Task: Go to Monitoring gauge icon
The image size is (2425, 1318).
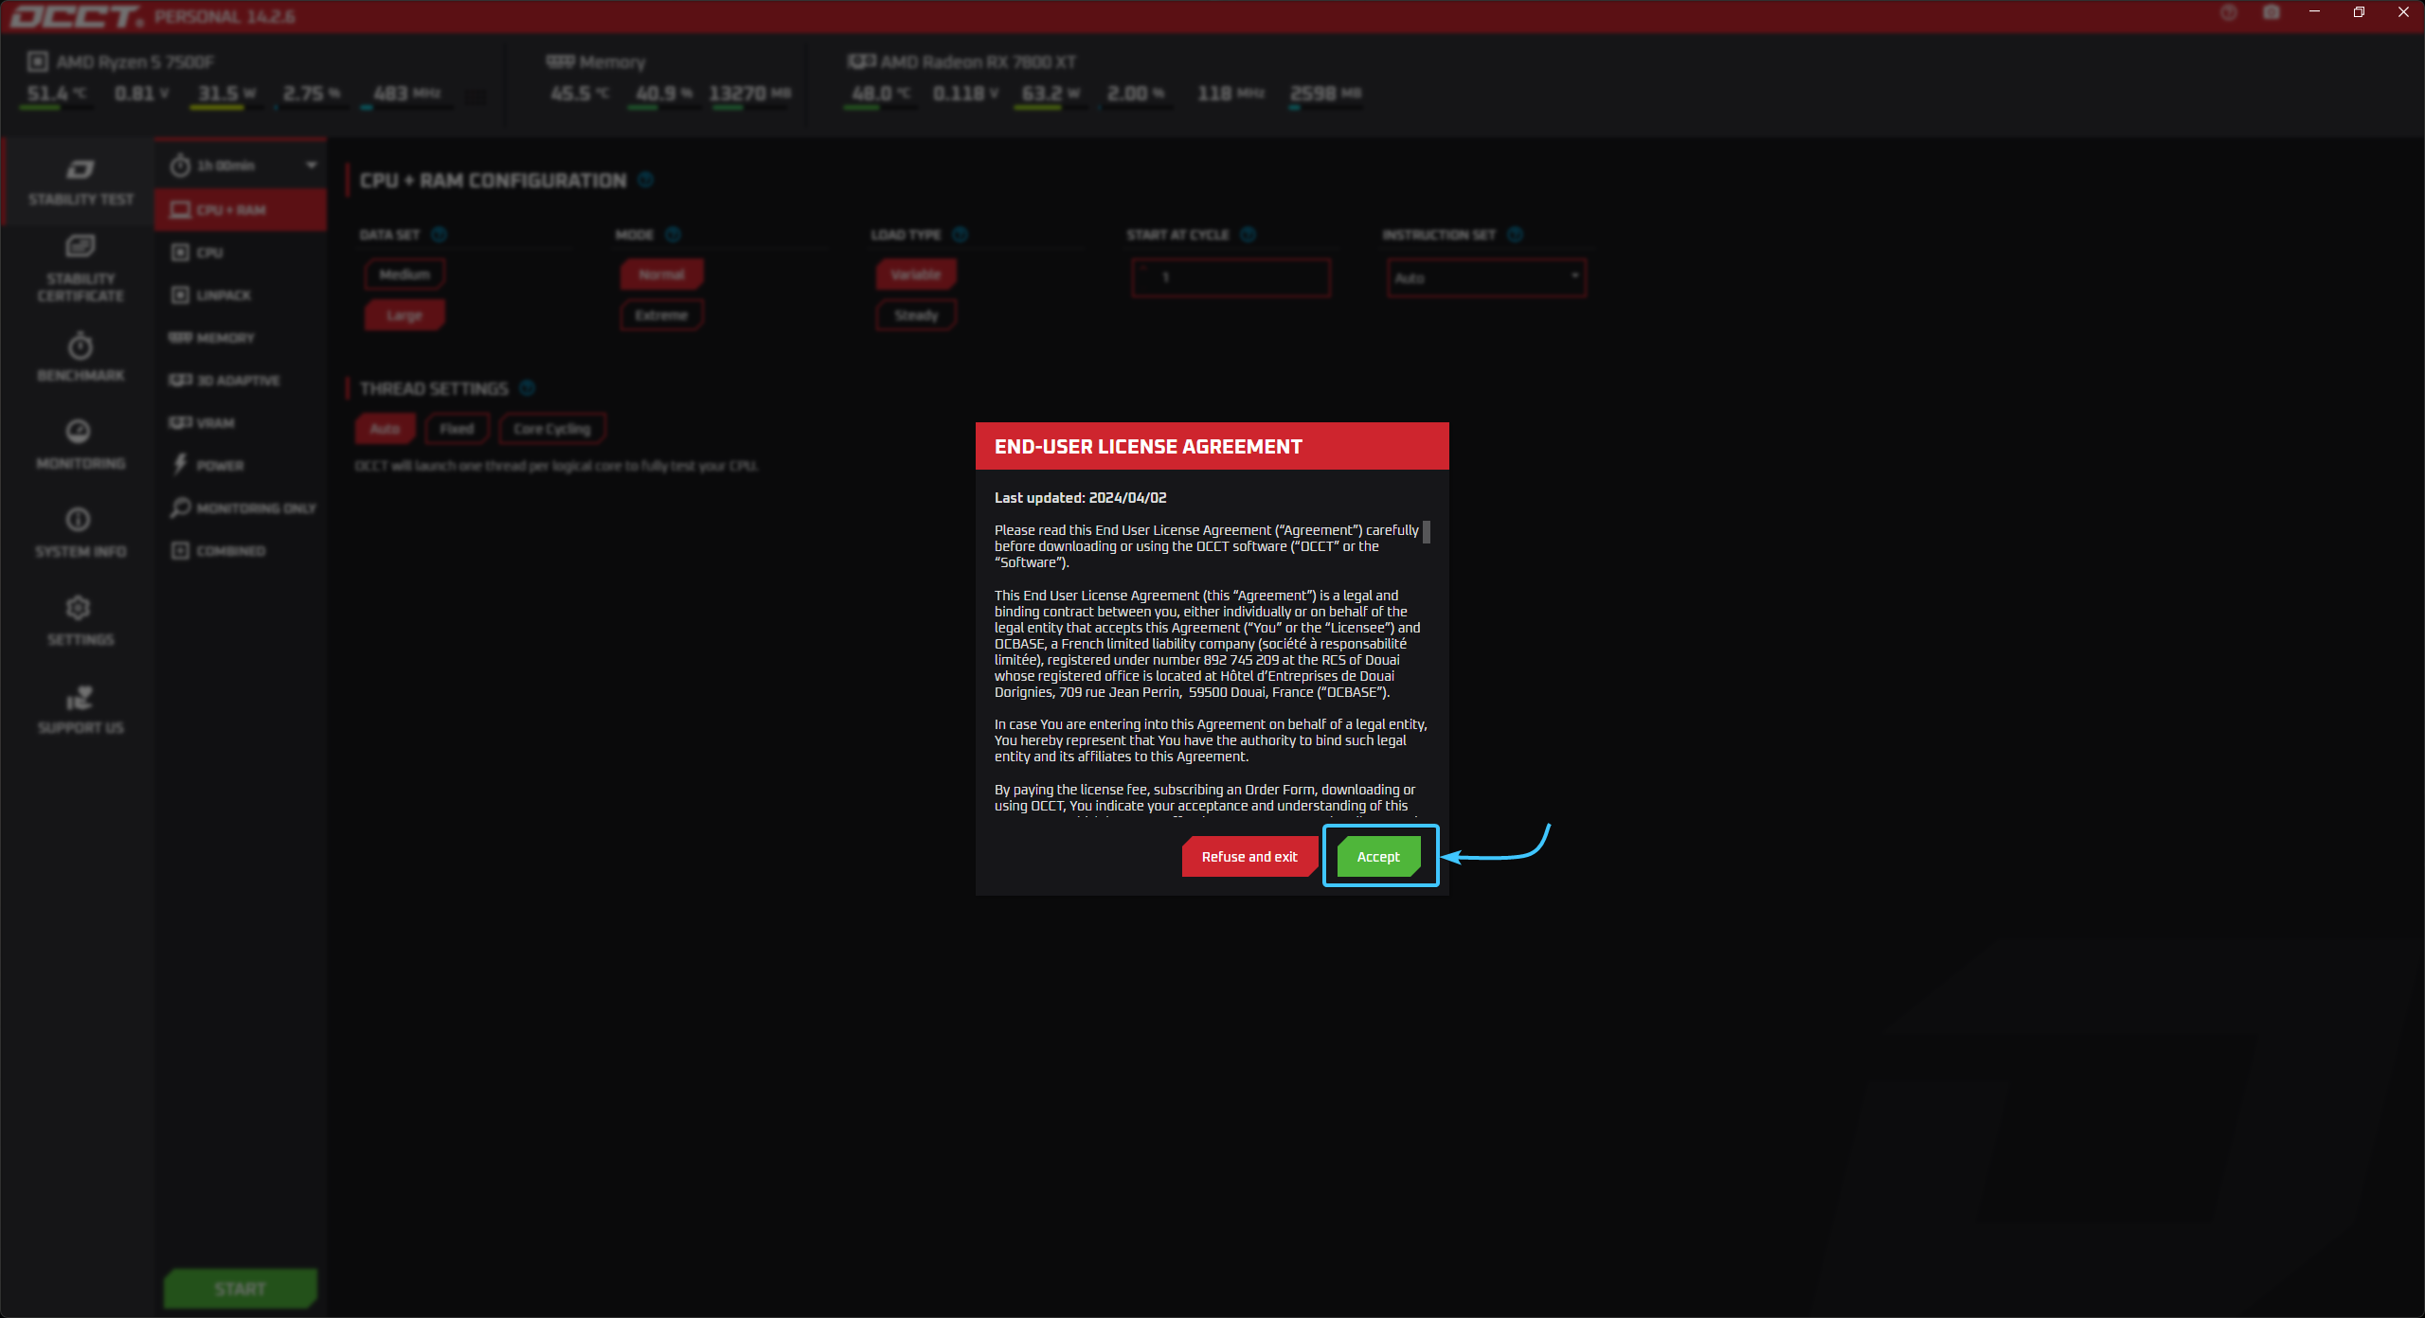Action: point(79,433)
